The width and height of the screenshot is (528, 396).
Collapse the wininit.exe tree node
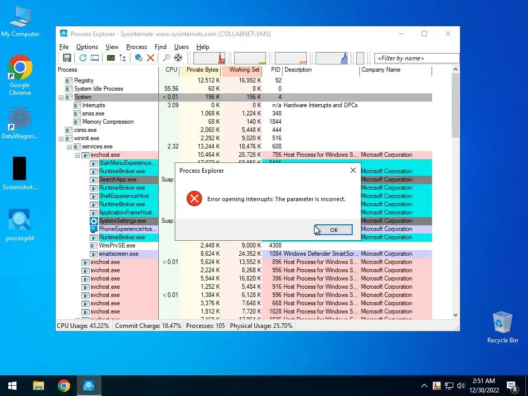pyautogui.click(x=61, y=138)
